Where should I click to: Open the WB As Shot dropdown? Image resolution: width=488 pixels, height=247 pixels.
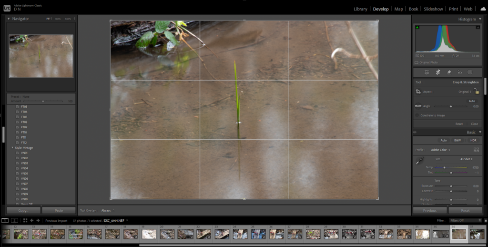point(466,159)
